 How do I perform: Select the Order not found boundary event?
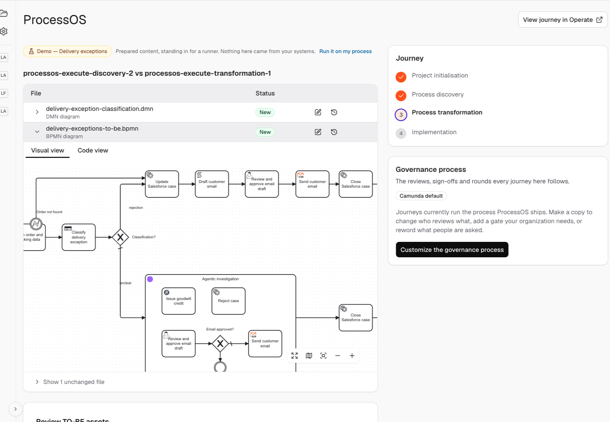[x=36, y=224]
